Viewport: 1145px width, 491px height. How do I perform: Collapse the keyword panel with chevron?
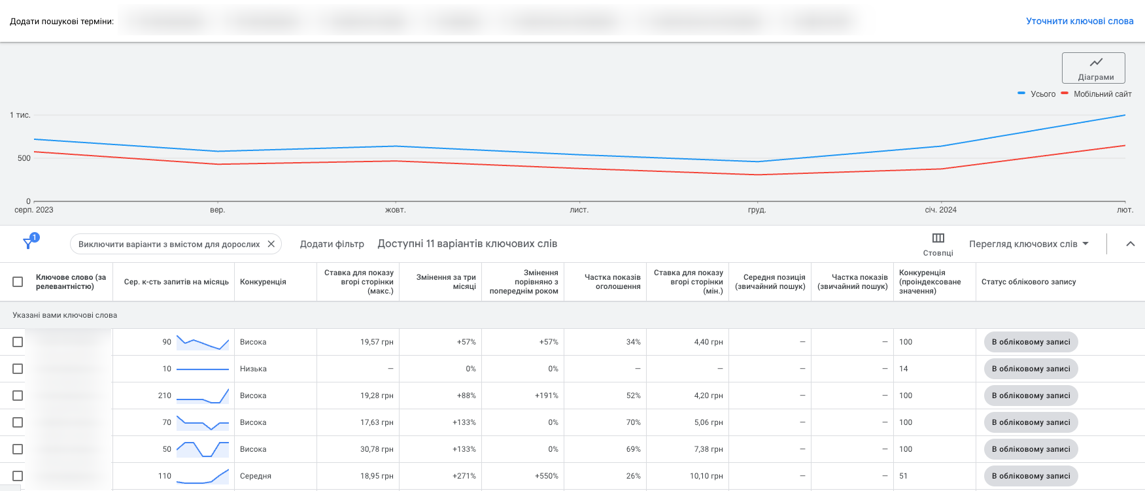[1131, 244]
